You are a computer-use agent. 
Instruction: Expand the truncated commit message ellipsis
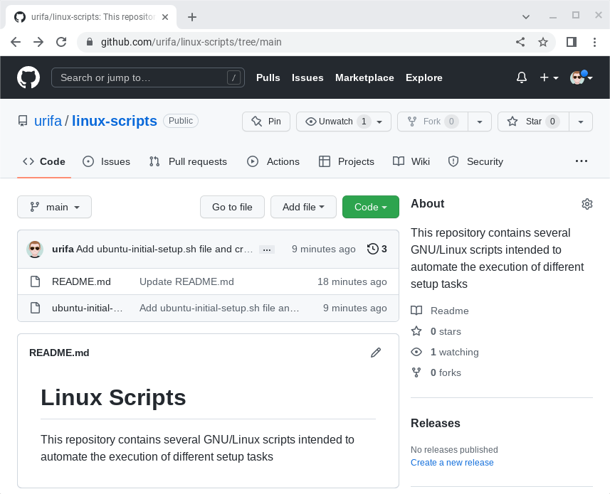pos(267,249)
